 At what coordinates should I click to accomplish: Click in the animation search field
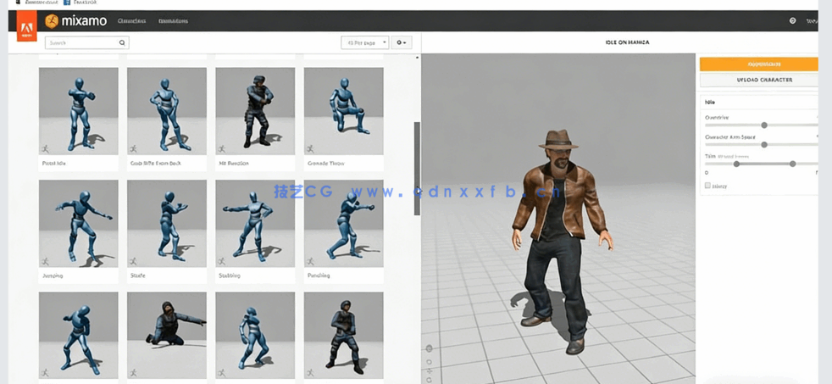point(80,42)
